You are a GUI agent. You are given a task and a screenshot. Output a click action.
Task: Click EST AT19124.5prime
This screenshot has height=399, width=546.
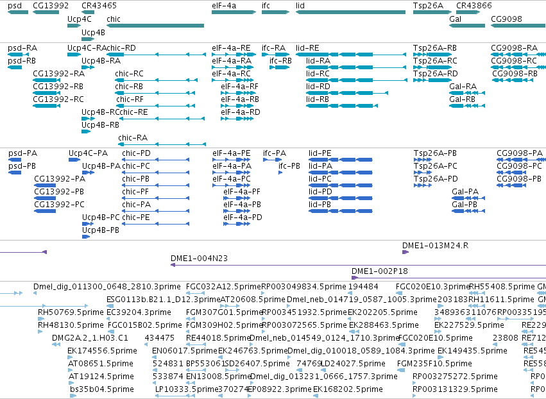pos(71,383)
